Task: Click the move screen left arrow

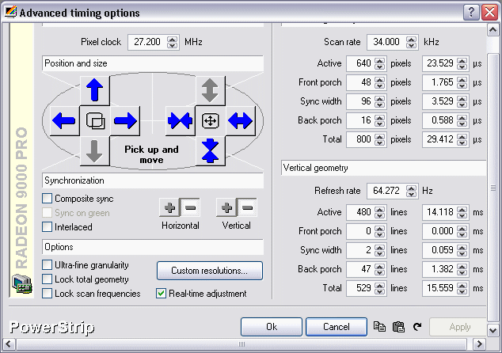Action: point(63,121)
